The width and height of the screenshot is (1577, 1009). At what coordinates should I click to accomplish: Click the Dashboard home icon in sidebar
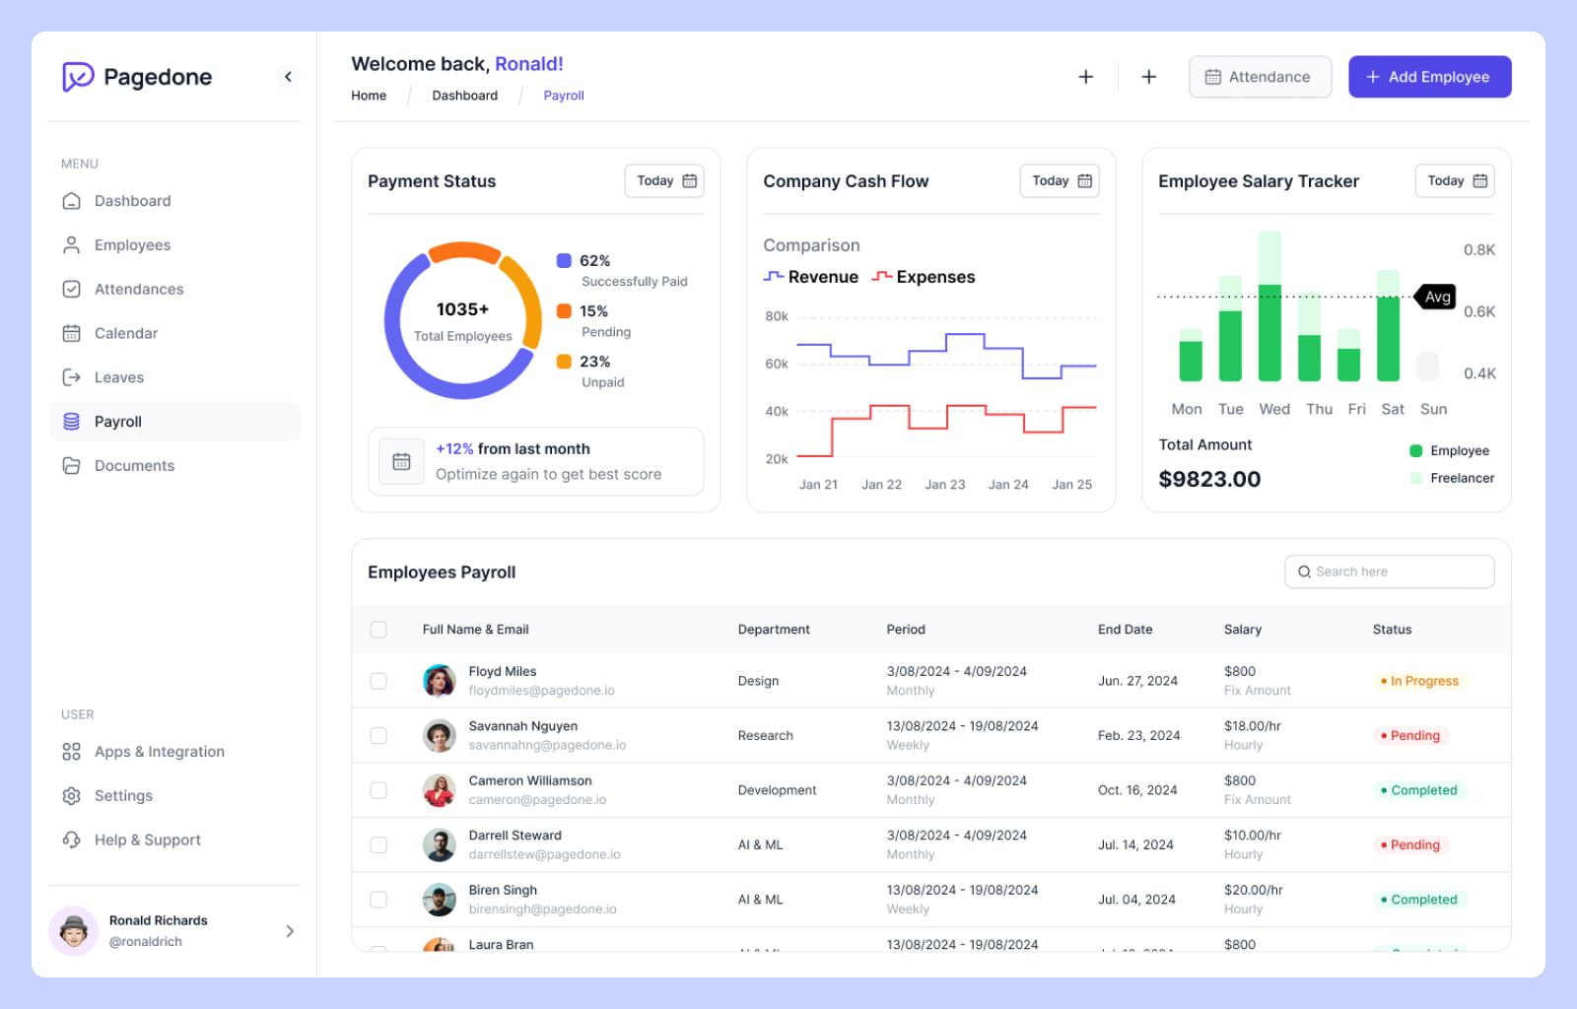(71, 201)
